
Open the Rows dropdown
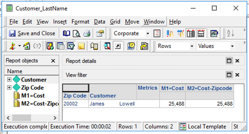click(x=191, y=46)
